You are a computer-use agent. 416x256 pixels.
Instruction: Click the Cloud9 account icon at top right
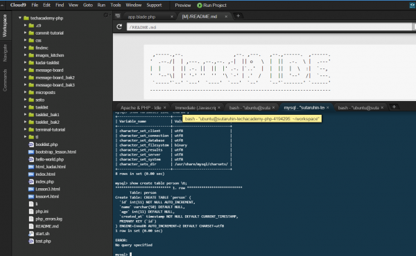tap(413, 6)
